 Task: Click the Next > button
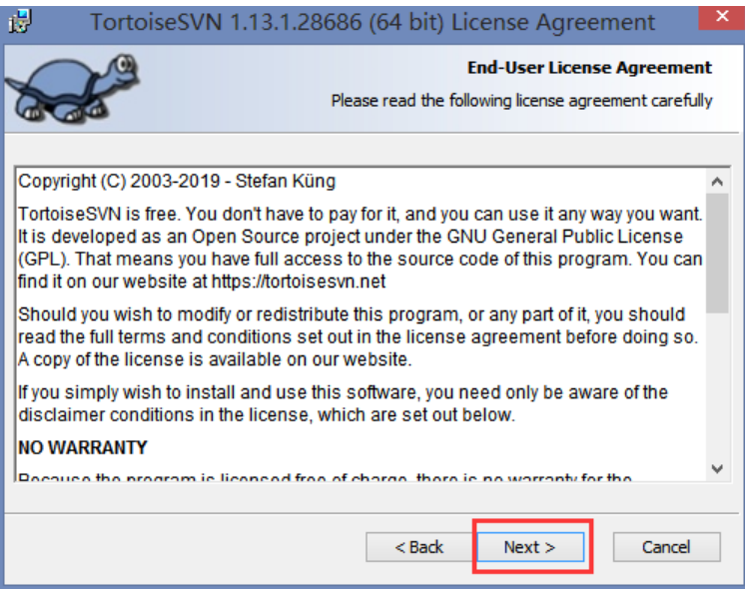click(530, 547)
